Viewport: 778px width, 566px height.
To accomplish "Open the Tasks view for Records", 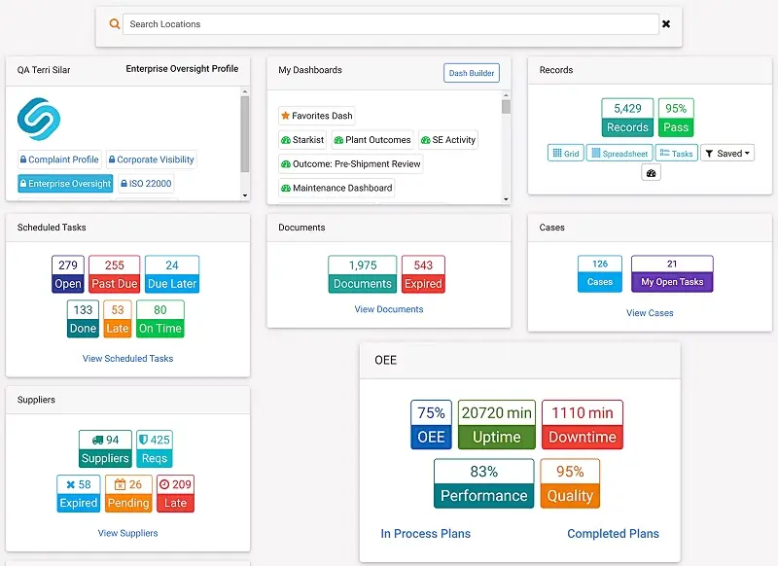I will pyautogui.click(x=676, y=154).
